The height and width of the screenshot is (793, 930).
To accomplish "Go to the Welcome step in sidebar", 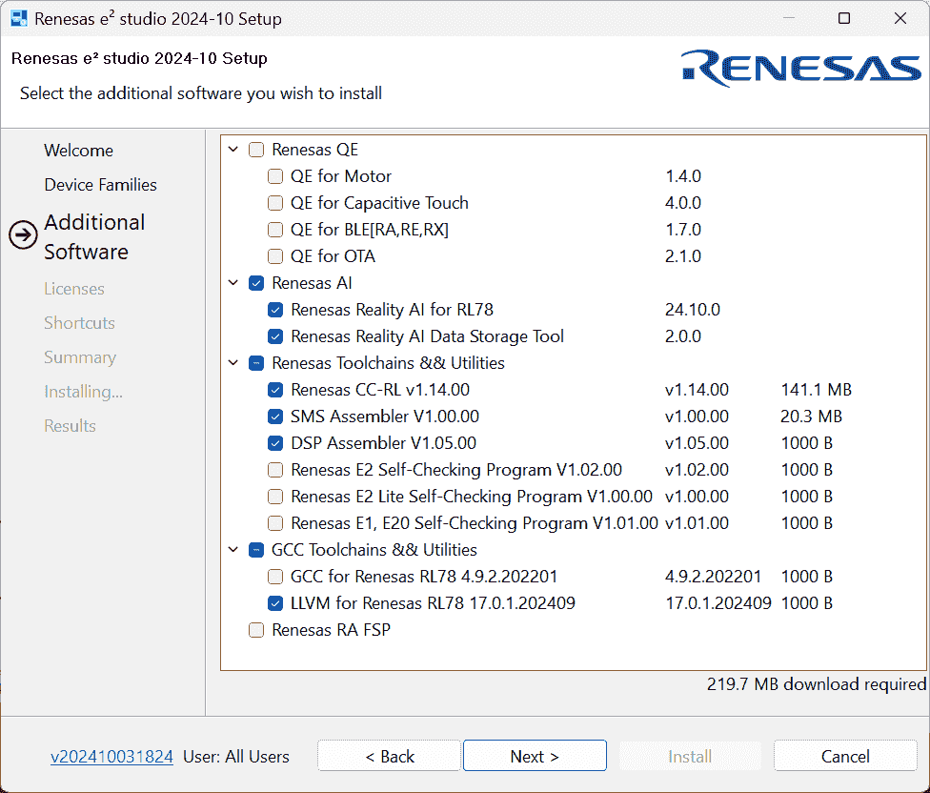I will pos(78,151).
